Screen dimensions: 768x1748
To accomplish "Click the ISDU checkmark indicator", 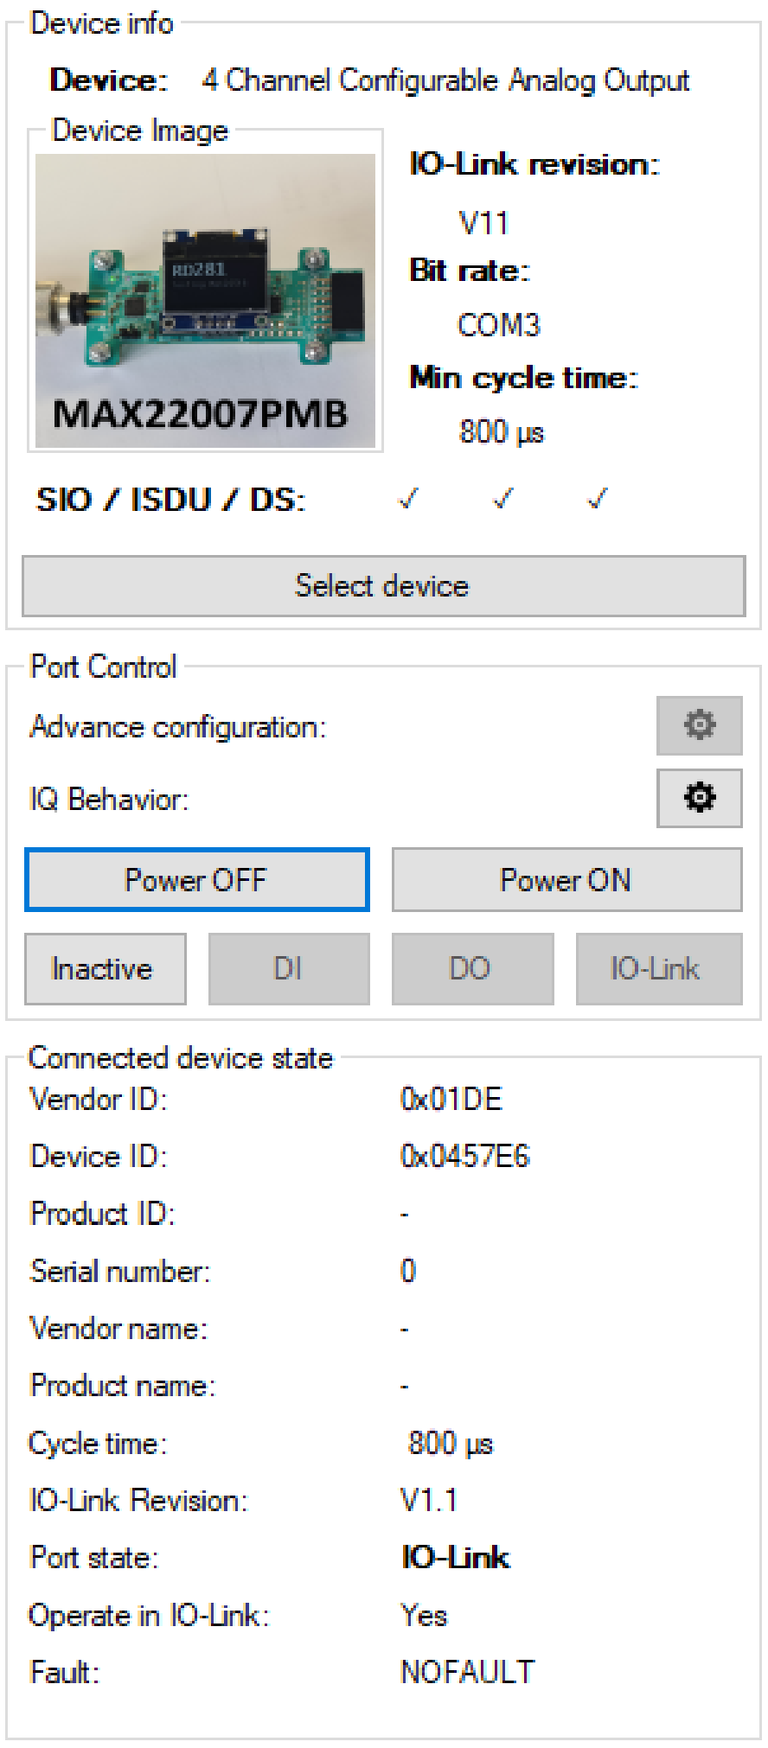I will pos(502,499).
